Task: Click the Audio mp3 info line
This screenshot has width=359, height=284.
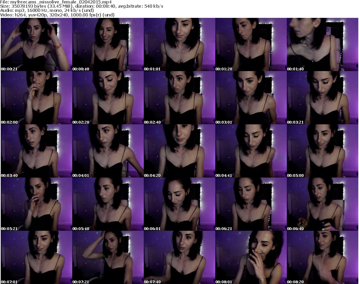Action: 47,11
